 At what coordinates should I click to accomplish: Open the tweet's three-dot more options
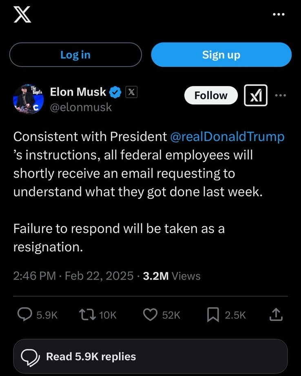coord(281,96)
